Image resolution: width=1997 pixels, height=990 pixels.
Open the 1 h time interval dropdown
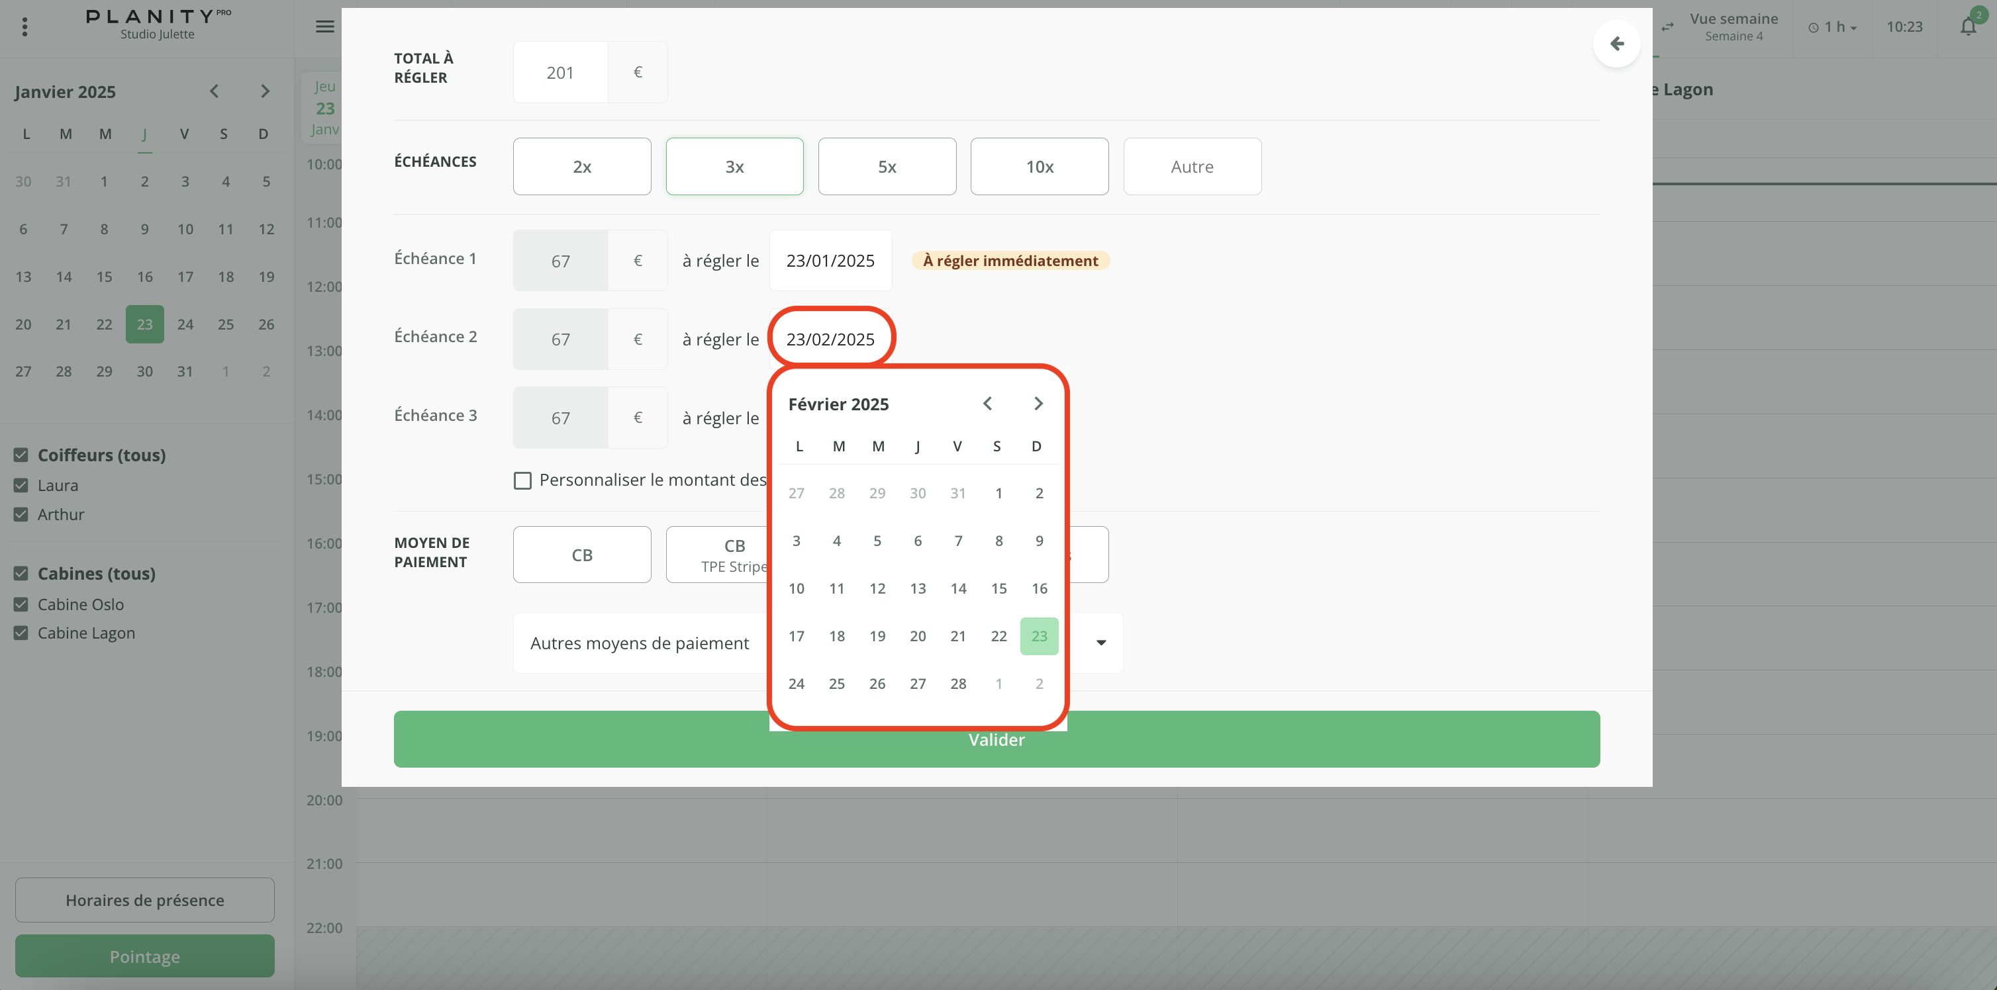1833,27
